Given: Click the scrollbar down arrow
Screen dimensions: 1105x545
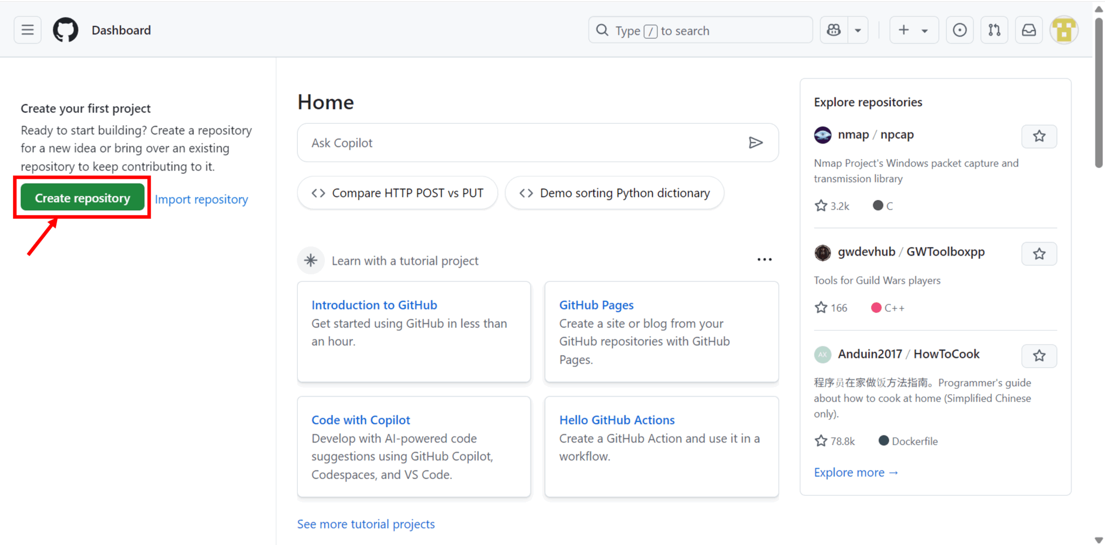Looking at the screenshot, I should point(1099,539).
